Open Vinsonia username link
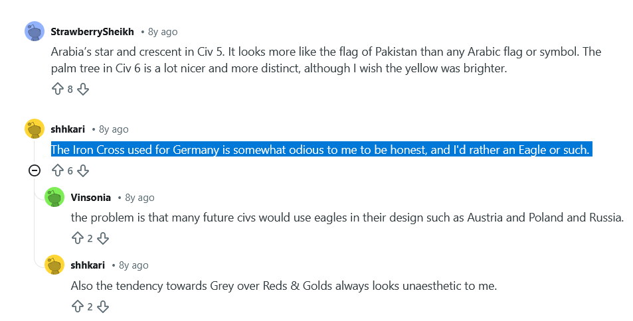Screen dimensions: 633x321 point(90,197)
